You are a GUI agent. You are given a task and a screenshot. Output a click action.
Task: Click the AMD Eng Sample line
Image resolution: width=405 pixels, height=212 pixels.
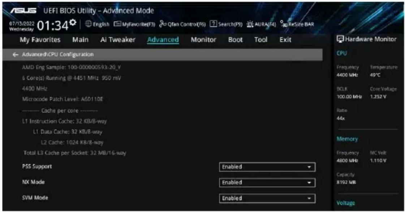(x=71, y=68)
